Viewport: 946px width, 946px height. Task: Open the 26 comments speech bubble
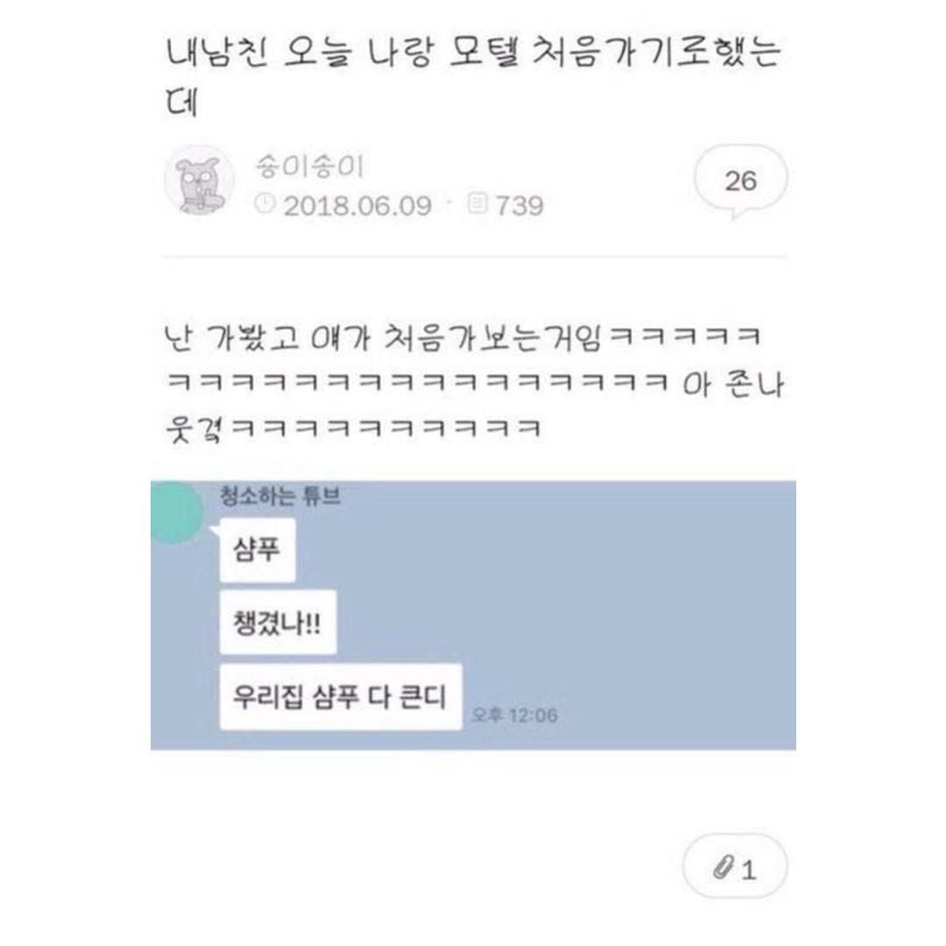[x=740, y=181]
